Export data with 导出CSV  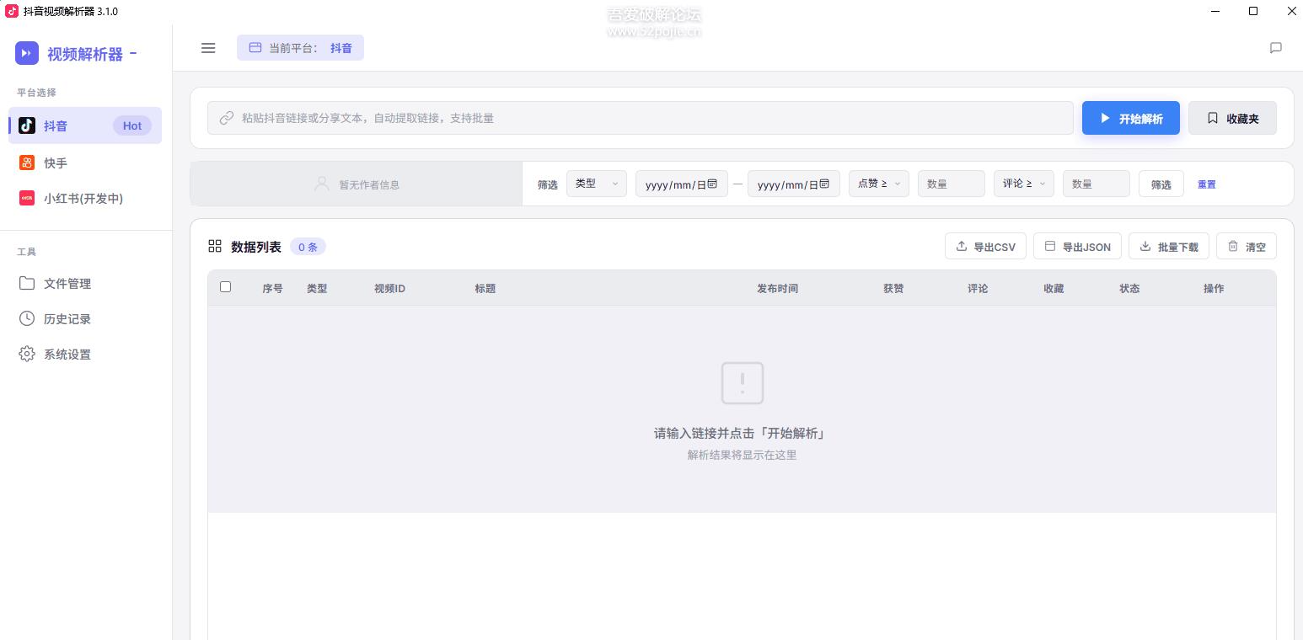tap(985, 246)
